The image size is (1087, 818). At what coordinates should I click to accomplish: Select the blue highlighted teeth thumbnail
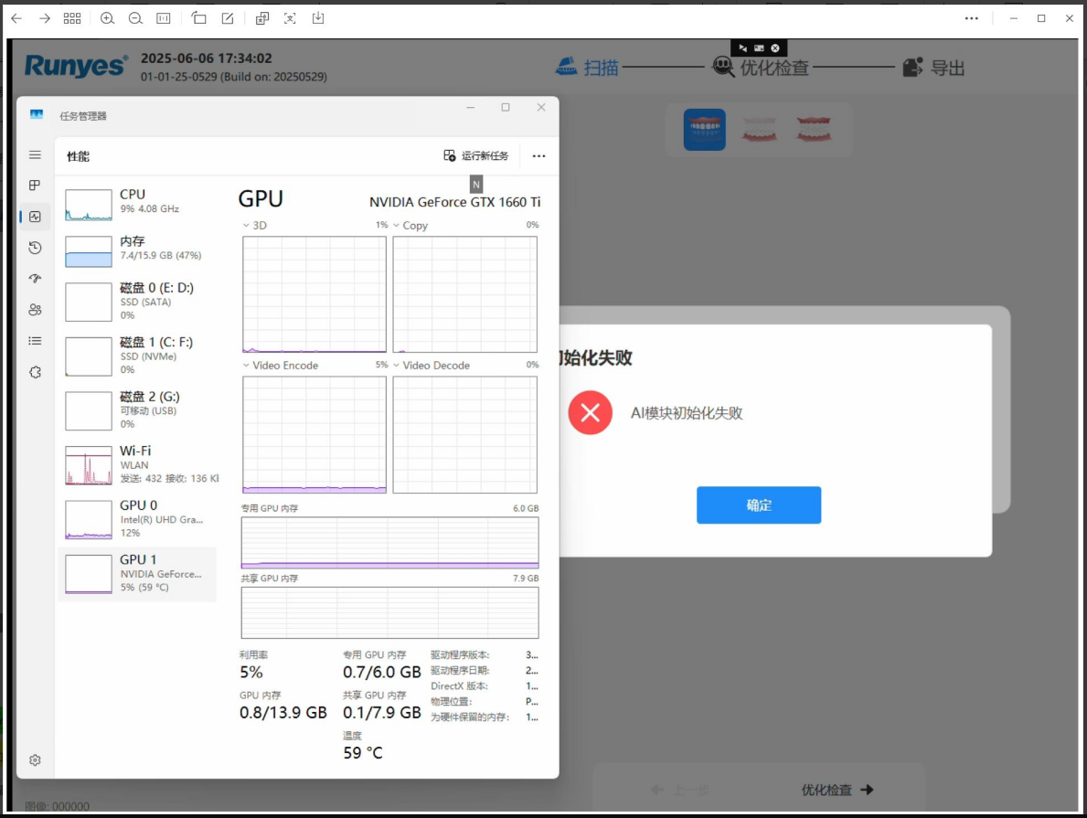704,130
